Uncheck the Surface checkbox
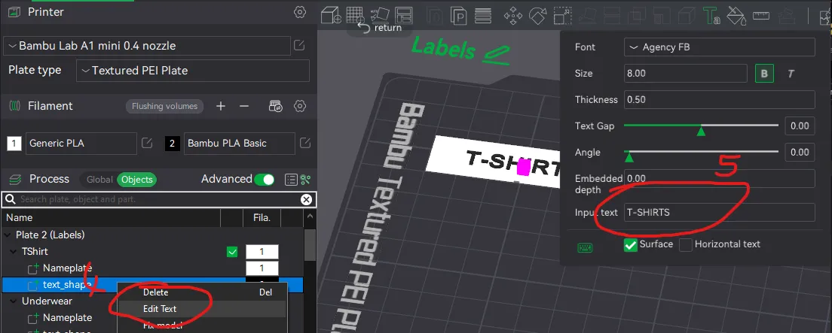832x333 pixels. [630, 245]
